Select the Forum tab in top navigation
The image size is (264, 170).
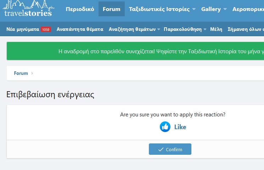111,9
